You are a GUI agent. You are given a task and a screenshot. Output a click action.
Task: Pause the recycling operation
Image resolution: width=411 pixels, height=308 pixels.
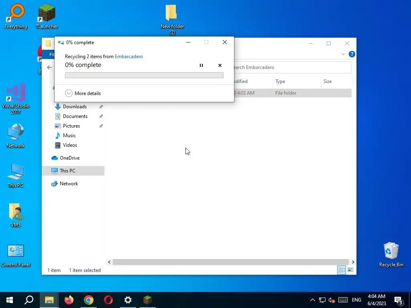click(x=201, y=65)
